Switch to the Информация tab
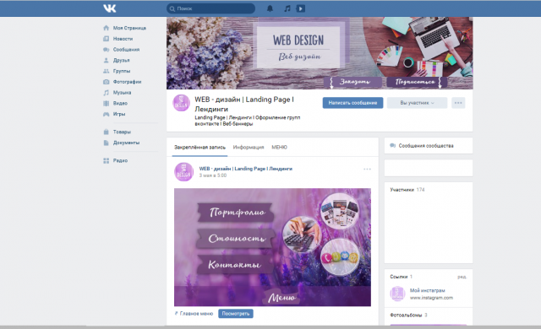Screen dimensions: 541x329 tap(249, 148)
